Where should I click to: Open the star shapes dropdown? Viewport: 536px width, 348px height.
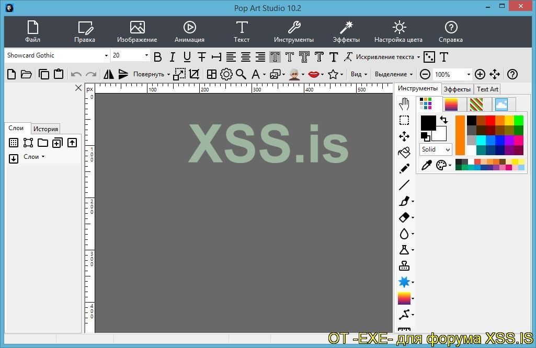(x=335, y=74)
